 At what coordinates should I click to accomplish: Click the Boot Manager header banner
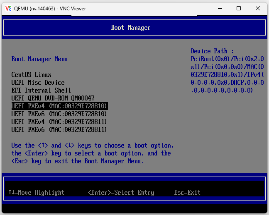coord(131,28)
